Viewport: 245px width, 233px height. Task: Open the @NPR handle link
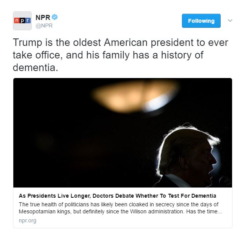[x=44, y=25]
